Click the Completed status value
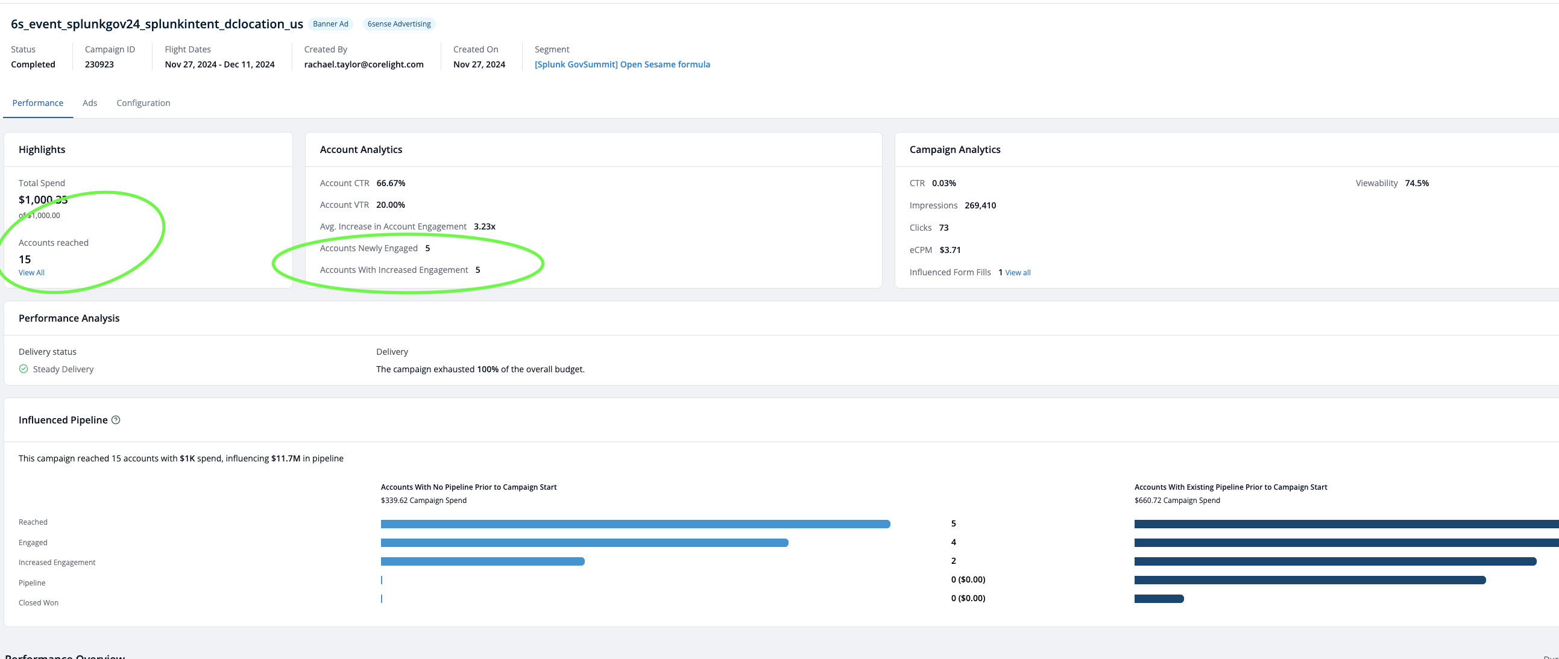 coord(33,64)
